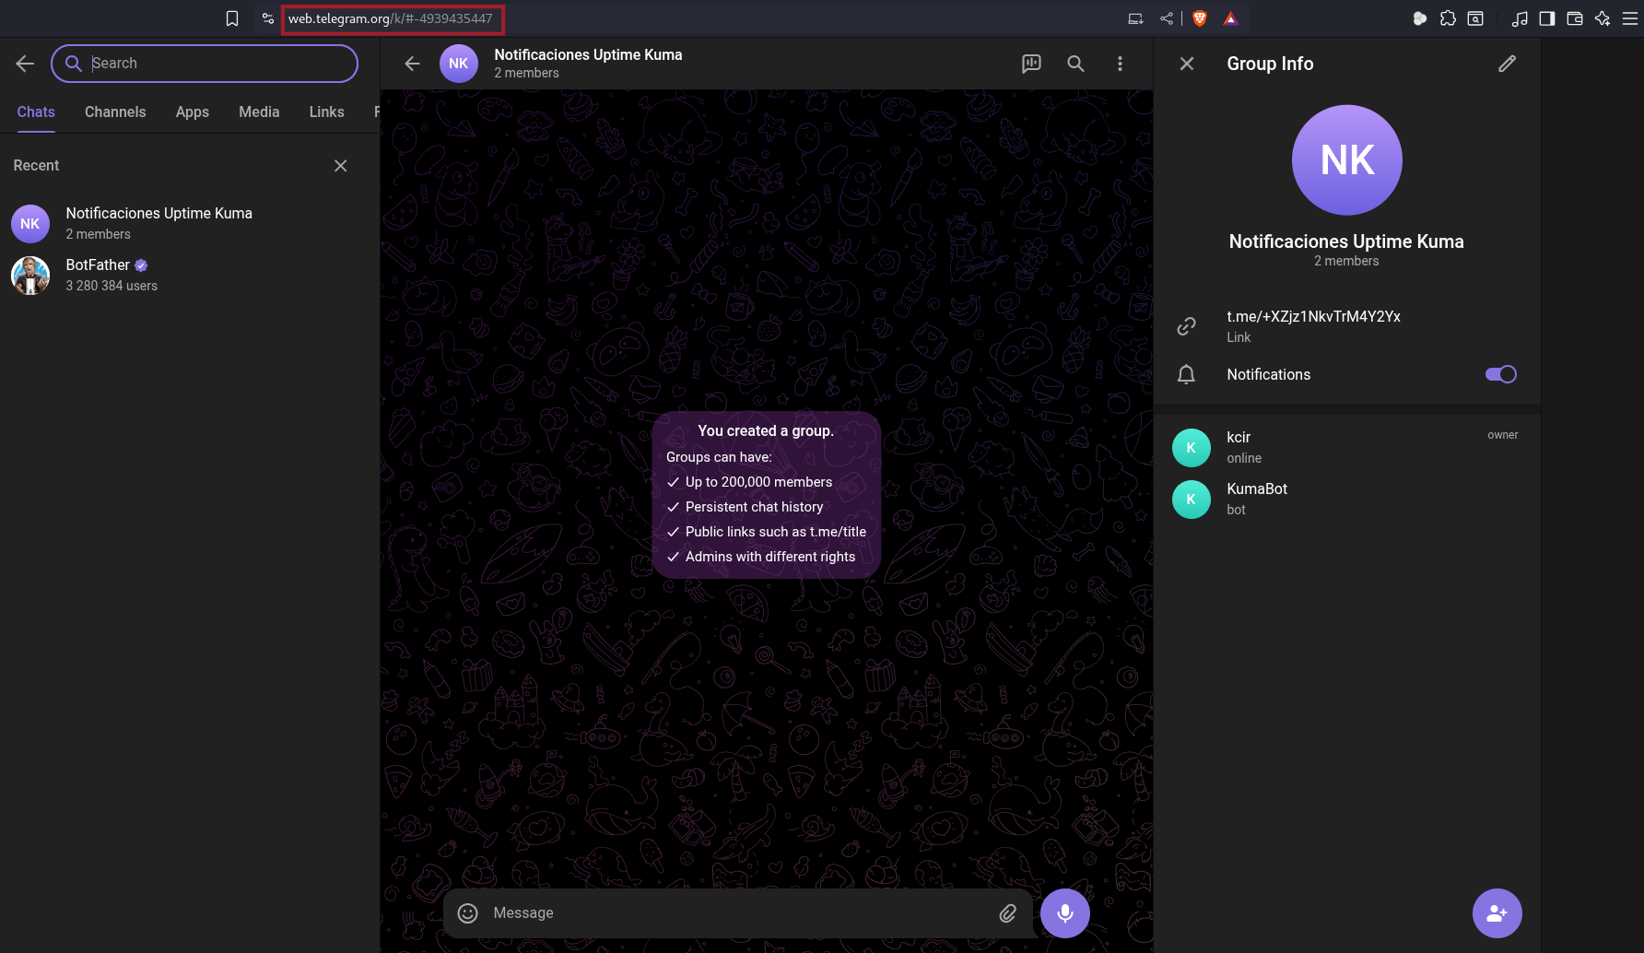Open the Brave browser hamburger menu
Viewport: 1644px width, 953px height.
[1630, 18]
